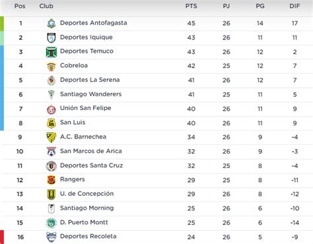This screenshot has width=313, height=244.
Task: Open Deportes La Serena team link
Action: [90, 80]
